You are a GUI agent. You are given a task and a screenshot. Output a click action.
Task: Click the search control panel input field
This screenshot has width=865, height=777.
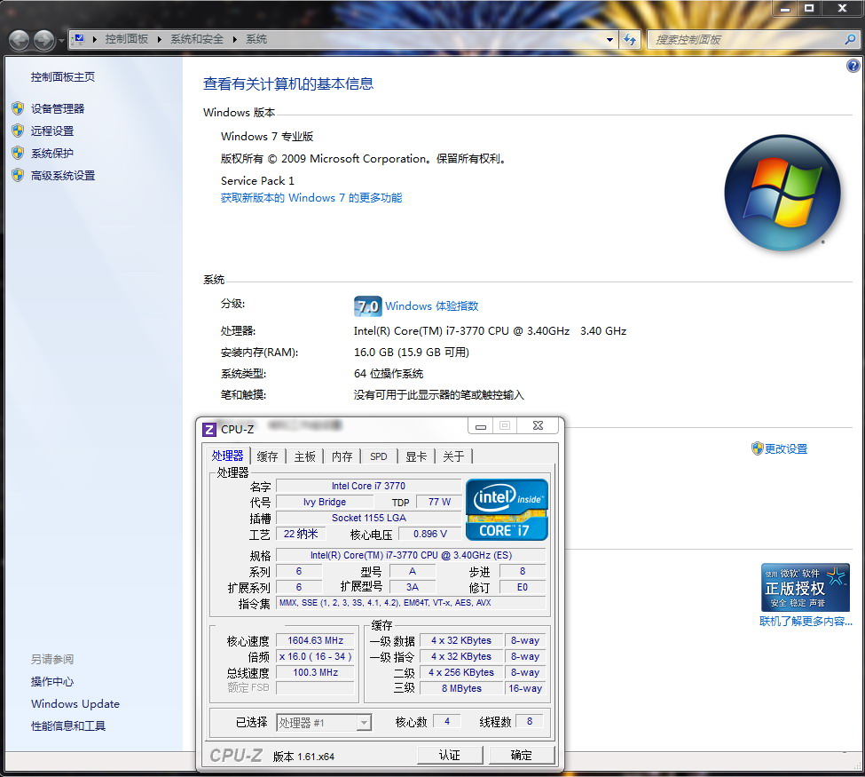click(746, 40)
